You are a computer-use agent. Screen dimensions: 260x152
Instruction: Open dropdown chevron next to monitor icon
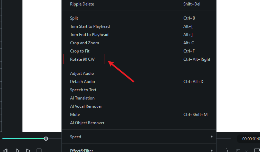tap(246, 151)
